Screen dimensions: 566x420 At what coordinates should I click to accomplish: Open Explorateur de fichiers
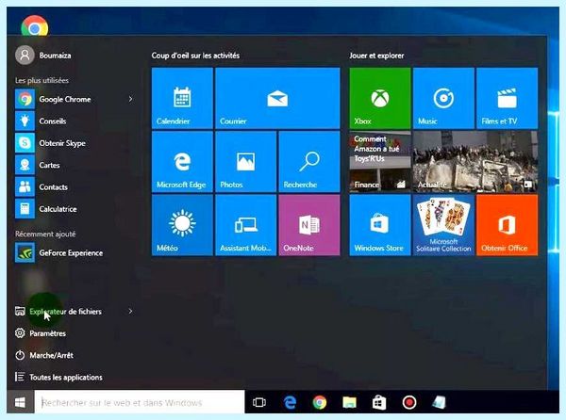[65, 312]
